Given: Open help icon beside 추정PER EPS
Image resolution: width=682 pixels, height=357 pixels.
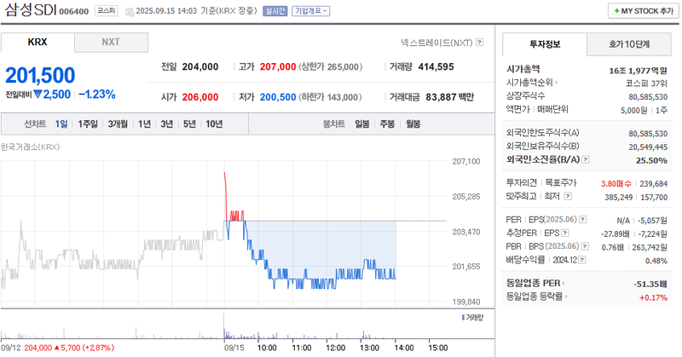Looking at the screenshot, I should coord(565,233).
